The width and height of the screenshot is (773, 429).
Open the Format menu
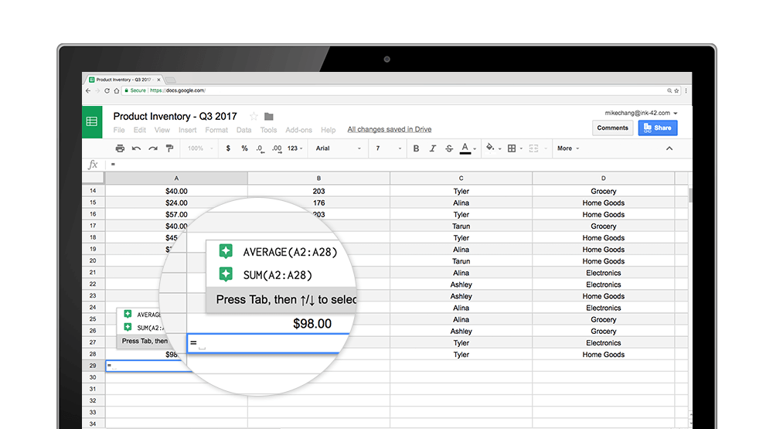click(x=216, y=130)
